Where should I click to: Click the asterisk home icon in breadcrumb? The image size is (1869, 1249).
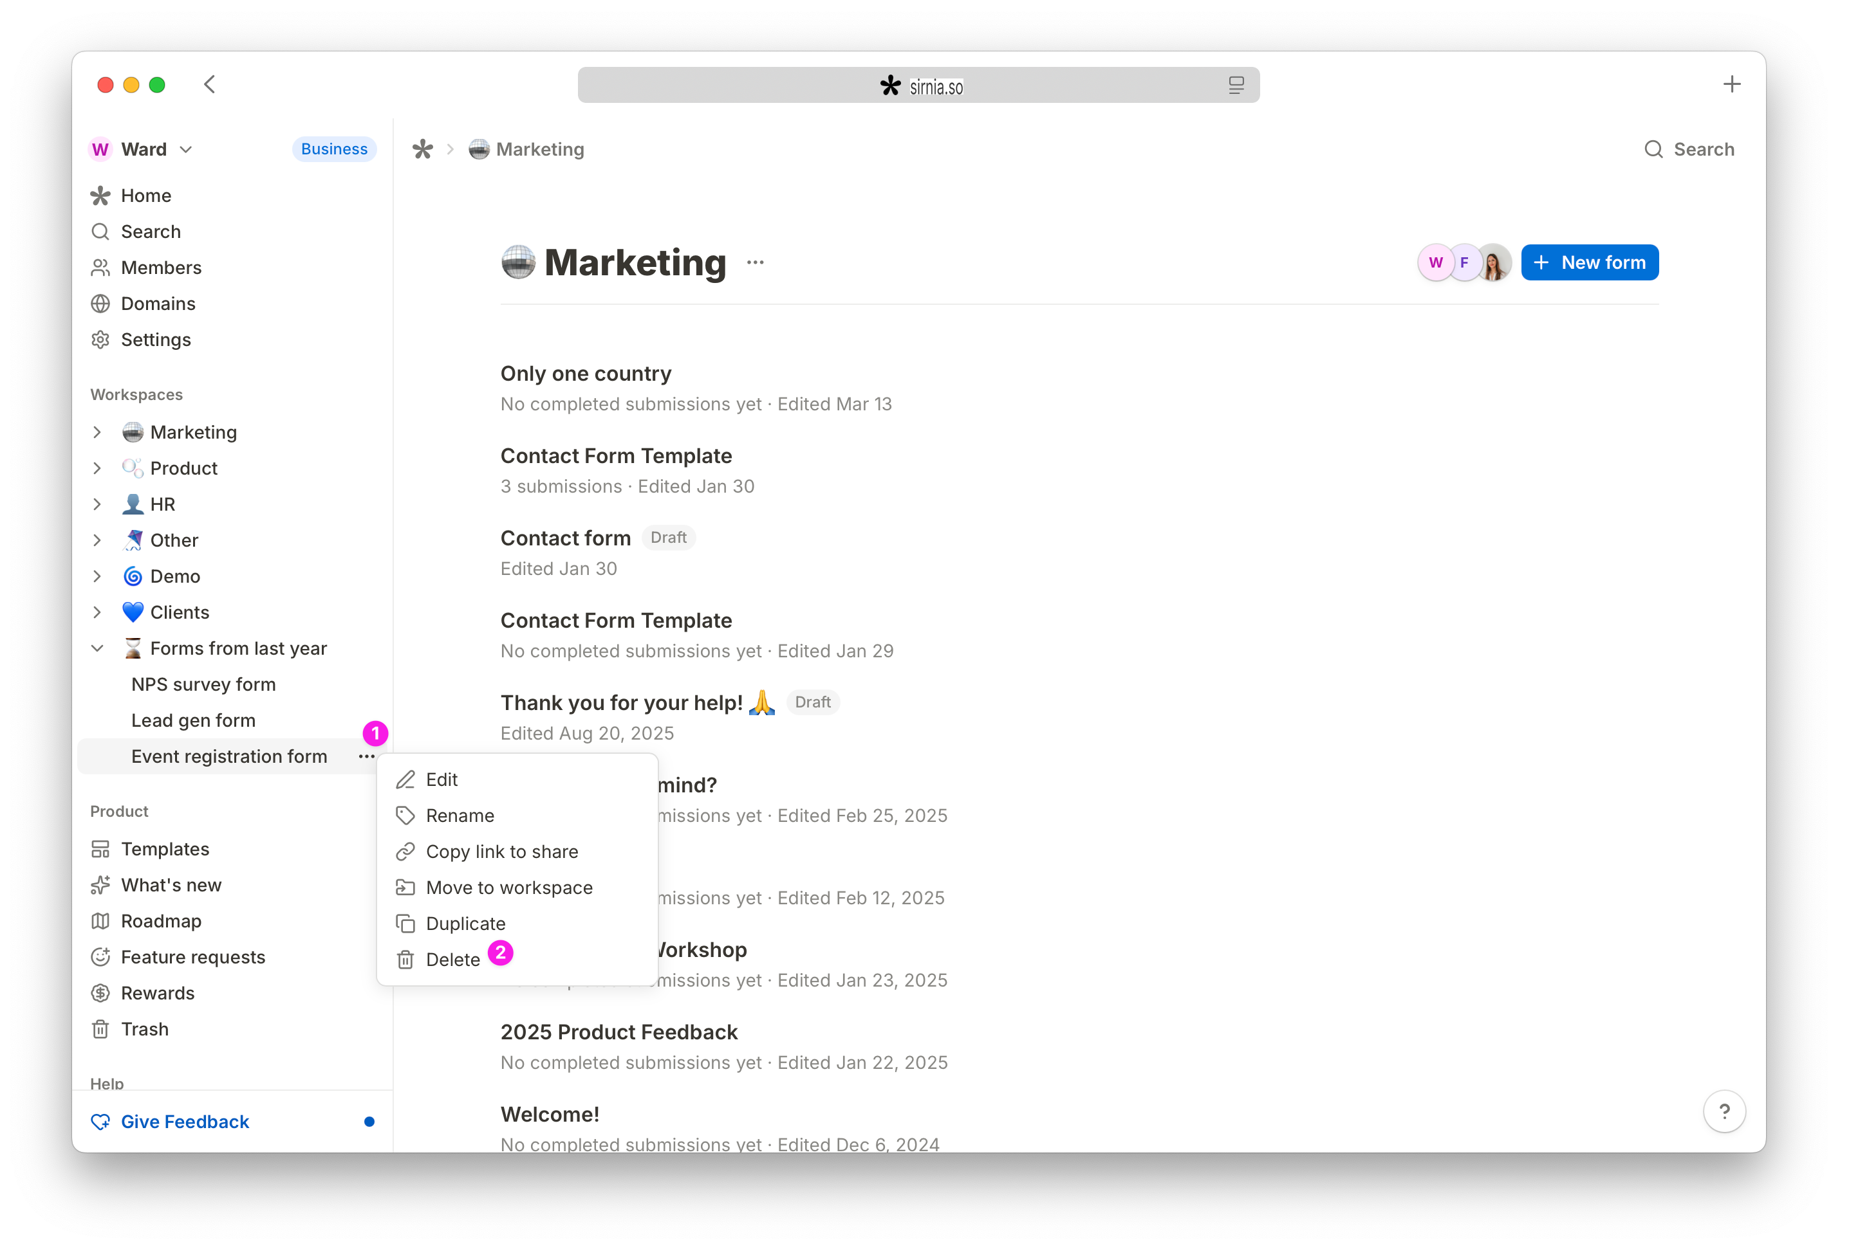click(x=422, y=149)
